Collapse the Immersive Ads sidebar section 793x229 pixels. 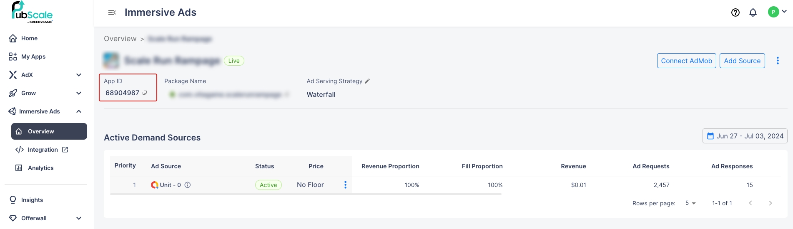point(79,111)
